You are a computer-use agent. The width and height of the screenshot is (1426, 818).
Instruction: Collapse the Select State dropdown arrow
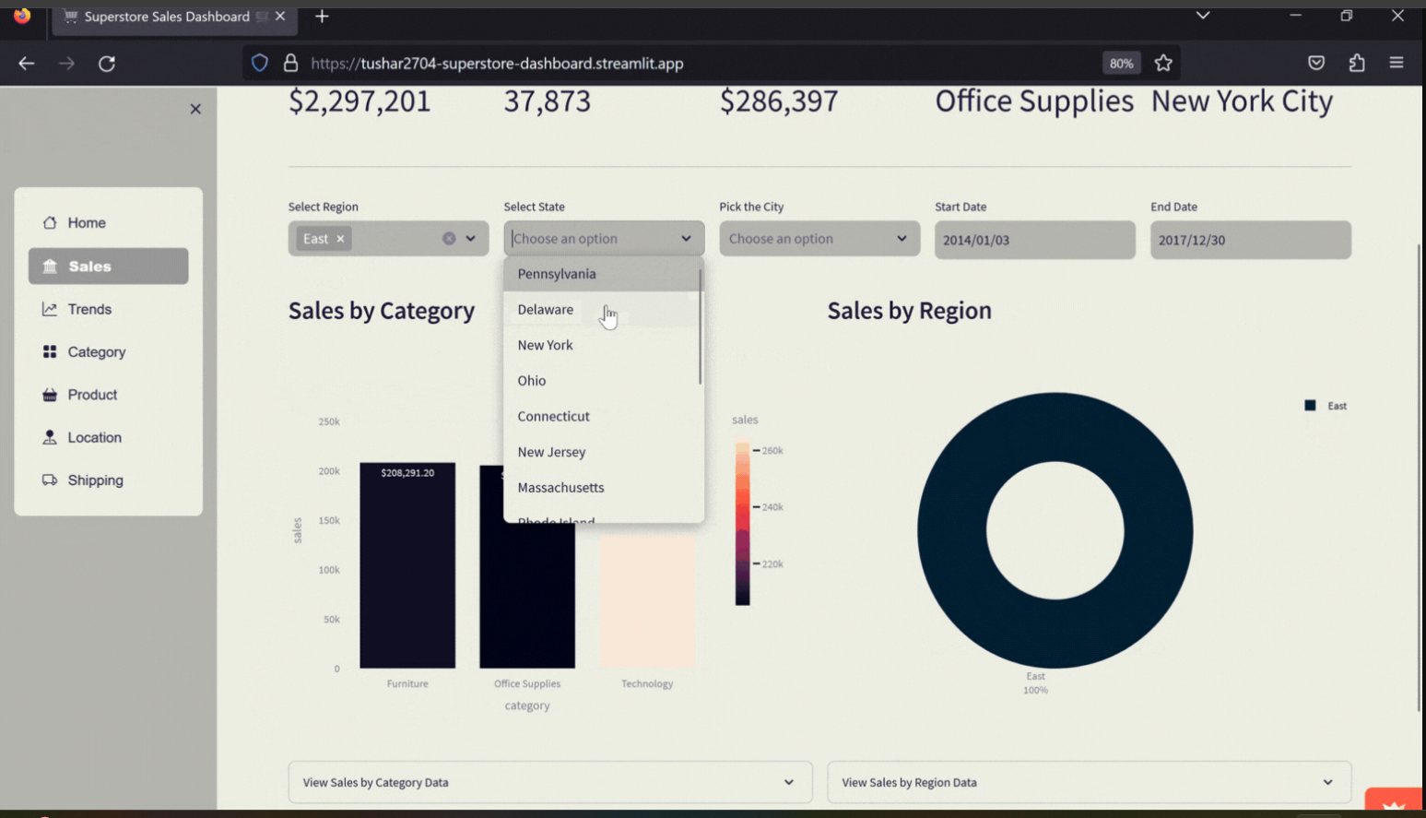point(686,239)
